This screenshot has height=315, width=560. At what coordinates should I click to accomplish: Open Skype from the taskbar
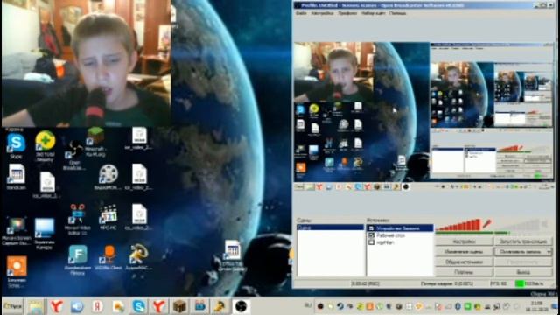[x=138, y=306]
